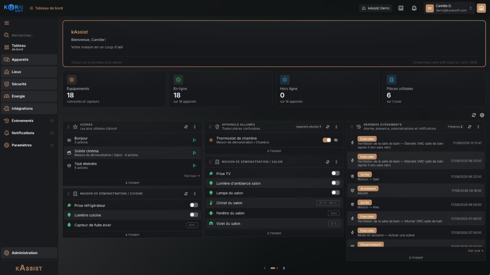Image resolution: width=490 pixels, height=275 pixels.
Task: Collapse the sidebar with hamburger icon
Action: [6, 23]
